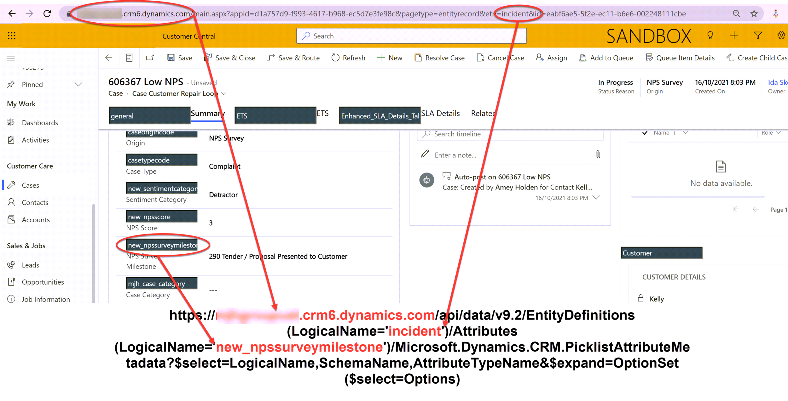Open the SLA Details tab
Viewport: 788px width, 401px height.
440,113
